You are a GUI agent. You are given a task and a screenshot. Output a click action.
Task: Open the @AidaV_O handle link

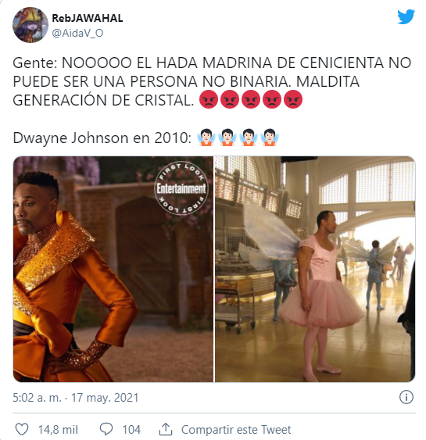tap(77, 33)
